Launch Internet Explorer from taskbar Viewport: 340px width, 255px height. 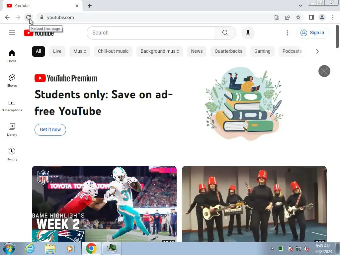click(x=30, y=248)
